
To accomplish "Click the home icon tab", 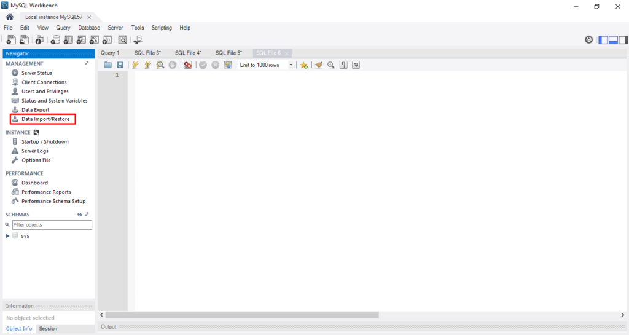I will (x=10, y=17).
